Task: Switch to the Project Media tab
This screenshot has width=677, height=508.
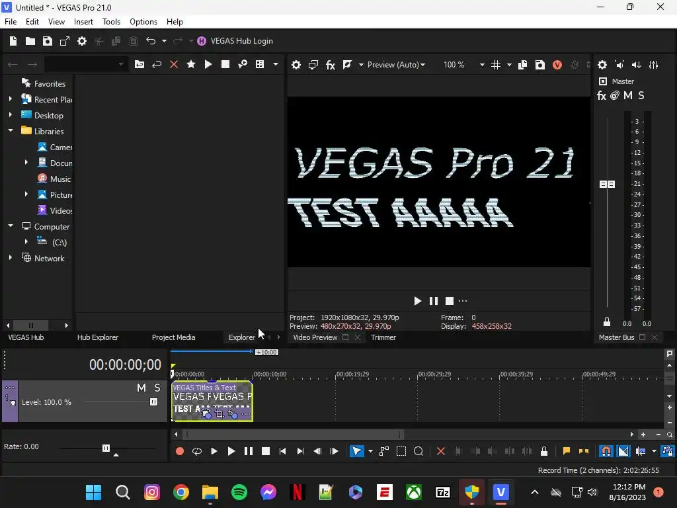Action: 174,337
